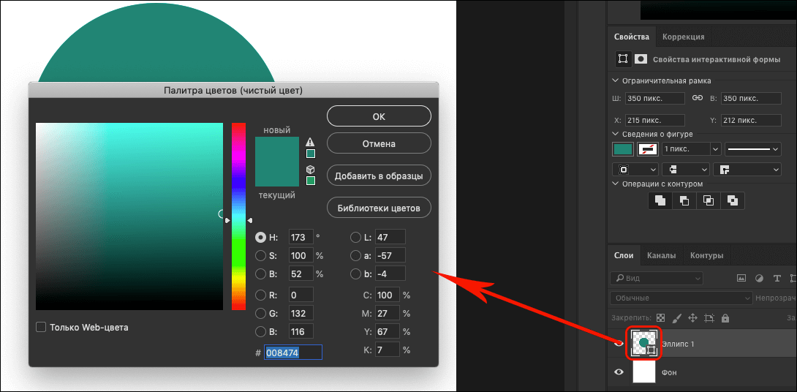
Task: Select the intersect shape areas path operation
Action: point(708,200)
